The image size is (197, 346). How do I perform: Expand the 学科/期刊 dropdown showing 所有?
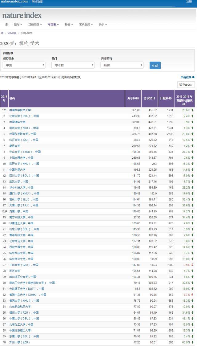pyautogui.click(x=122, y=65)
